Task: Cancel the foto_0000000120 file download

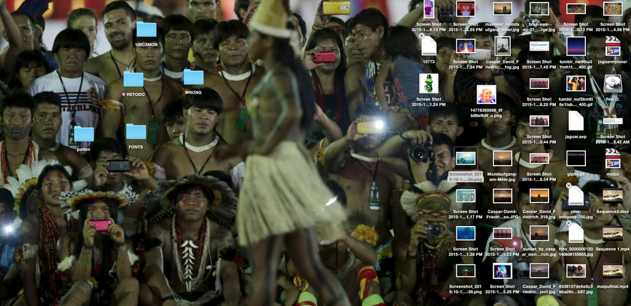Action: click(568, 223)
